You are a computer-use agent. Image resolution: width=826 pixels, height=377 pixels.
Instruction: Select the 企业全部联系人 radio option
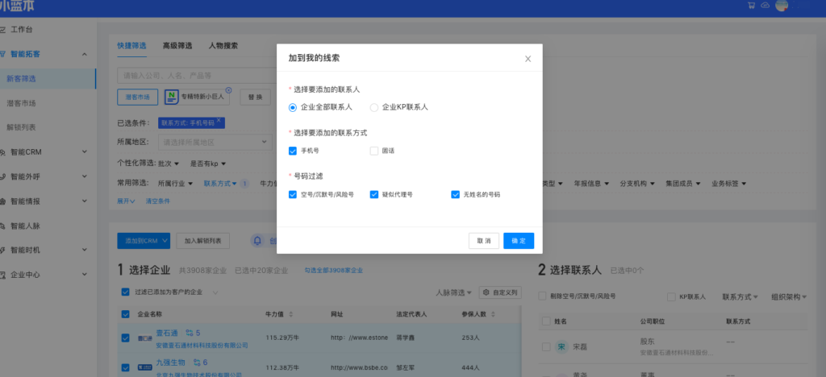[x=293, y=106]
